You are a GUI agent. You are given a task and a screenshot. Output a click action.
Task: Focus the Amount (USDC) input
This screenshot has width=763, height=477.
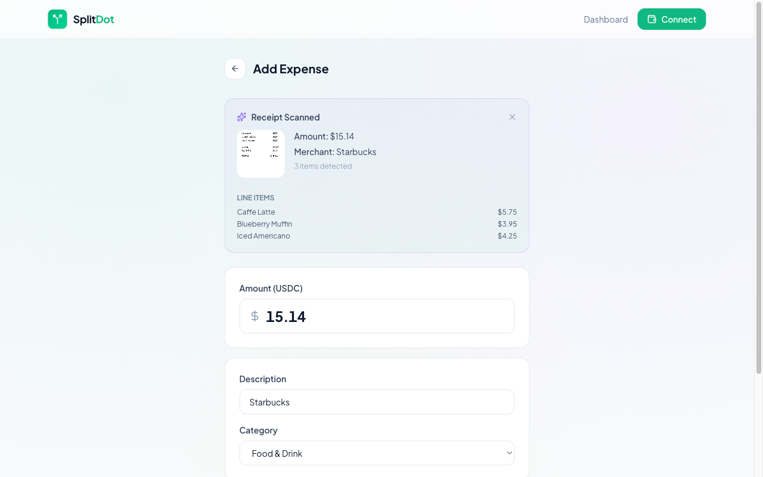[x=377, y=316]
